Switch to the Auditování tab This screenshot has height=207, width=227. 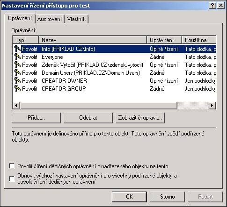click(x=50, y=19)
